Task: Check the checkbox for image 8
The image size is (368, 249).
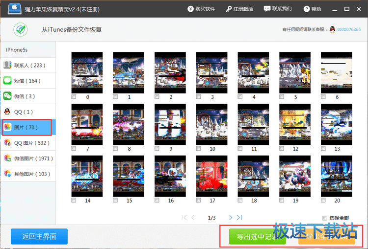Action: pyautogui.click(x=115, y=148)
